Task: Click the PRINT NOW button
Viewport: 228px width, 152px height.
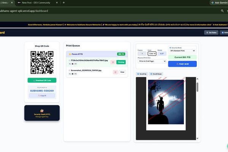Action: click(x=182, y=64)
